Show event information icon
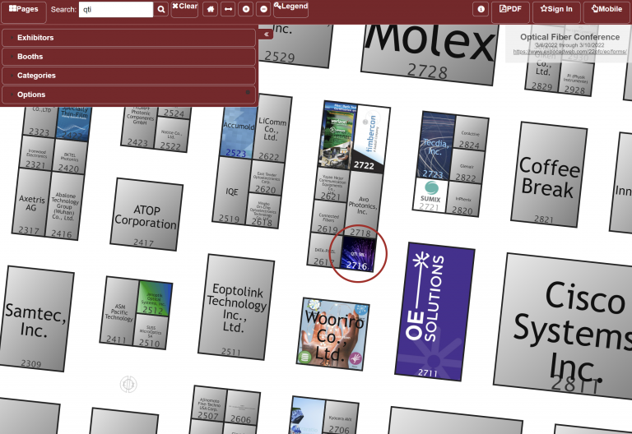Viewport: 632px width, 434px height. tap(481, 9)
